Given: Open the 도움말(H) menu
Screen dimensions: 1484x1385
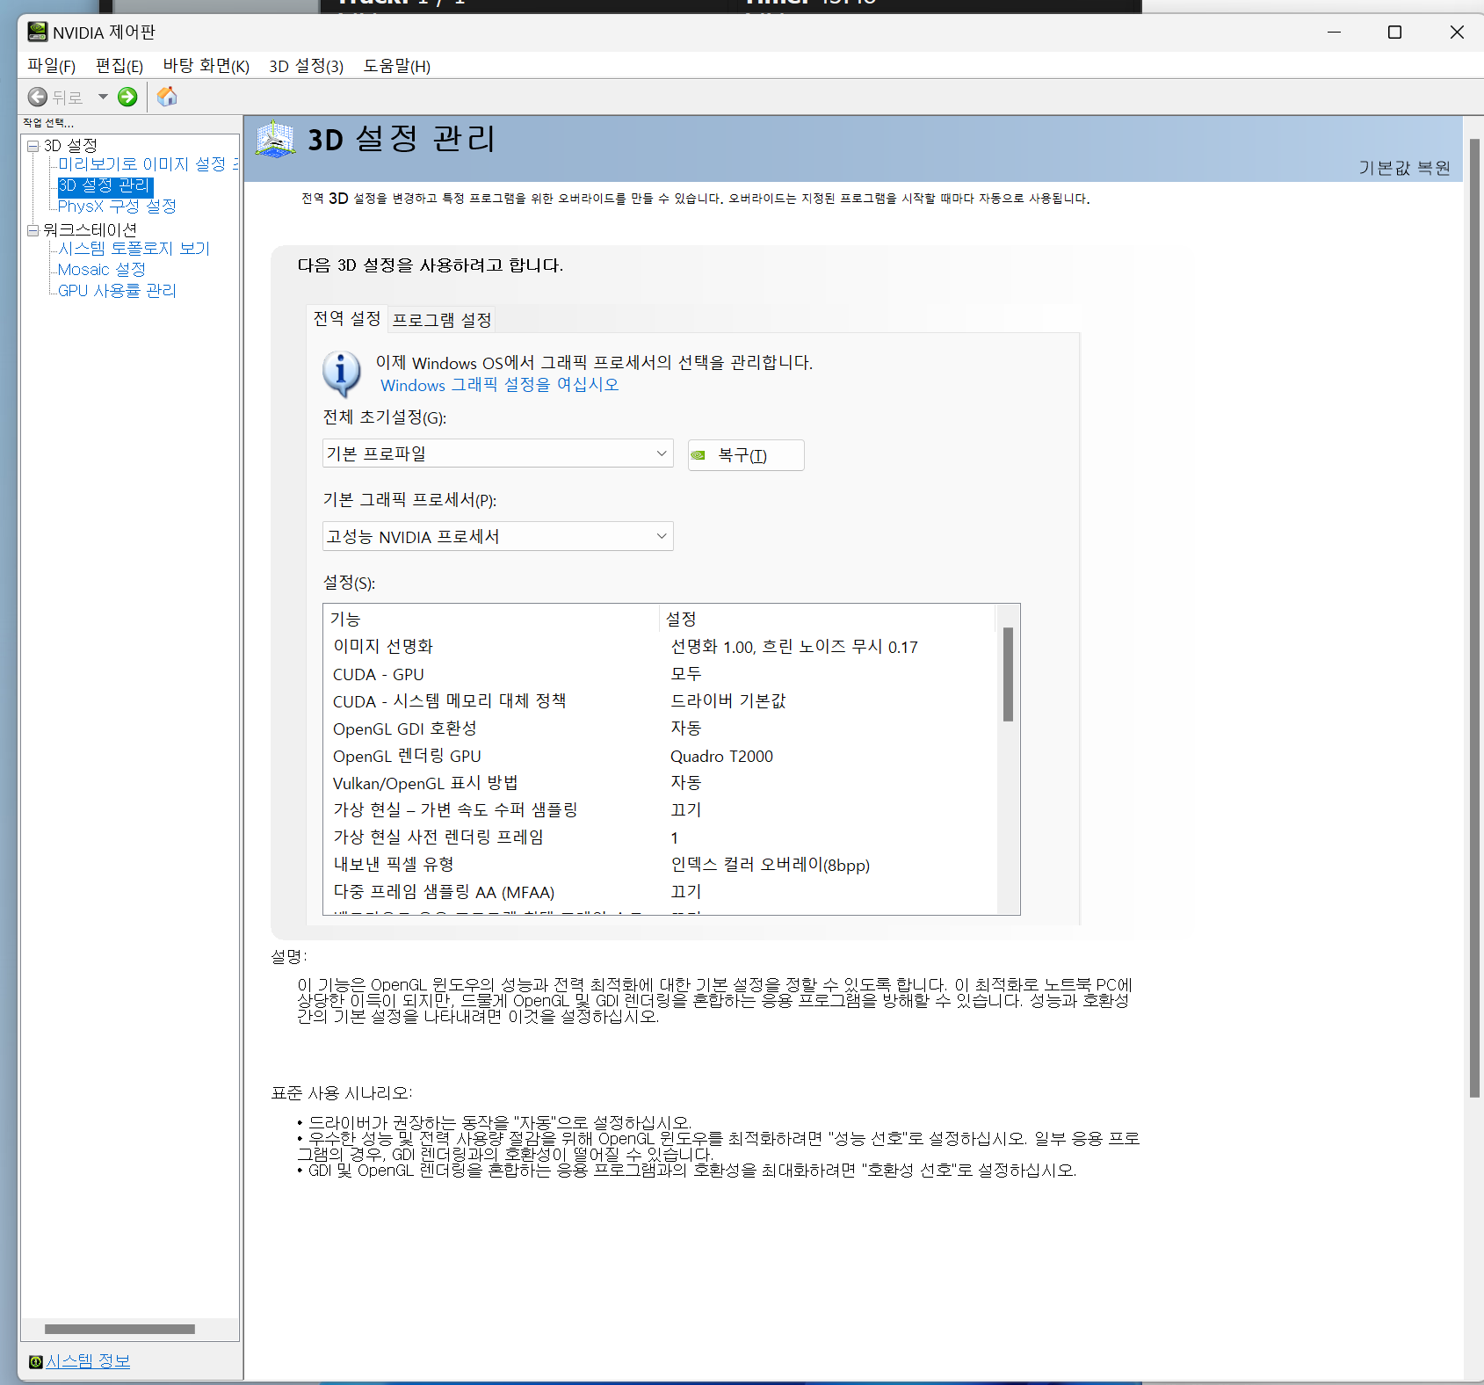Looking at the screenshot, I should click(397, 66).
